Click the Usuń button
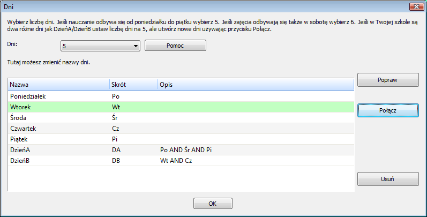Image resolution: width=427 pixels, height=217 pixels. (388, 179)
